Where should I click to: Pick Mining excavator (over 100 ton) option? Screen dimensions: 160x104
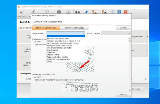click(x=59, y=46)
